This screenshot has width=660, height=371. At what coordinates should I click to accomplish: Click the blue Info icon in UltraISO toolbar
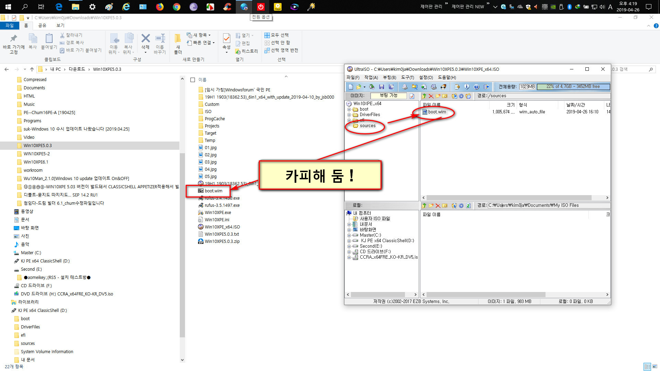(467, 87)
